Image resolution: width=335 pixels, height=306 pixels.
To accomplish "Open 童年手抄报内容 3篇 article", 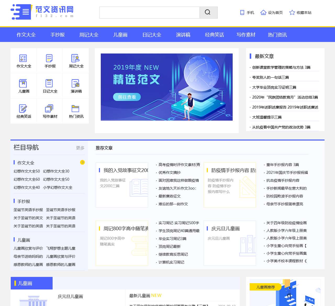I will tap(283, 165).
